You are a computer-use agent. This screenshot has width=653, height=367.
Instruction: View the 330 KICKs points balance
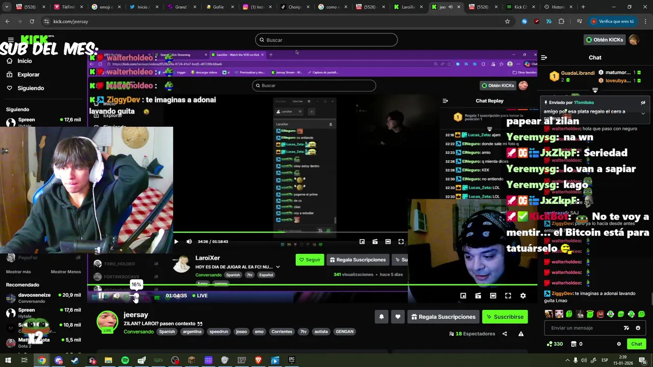click(555, 344)
